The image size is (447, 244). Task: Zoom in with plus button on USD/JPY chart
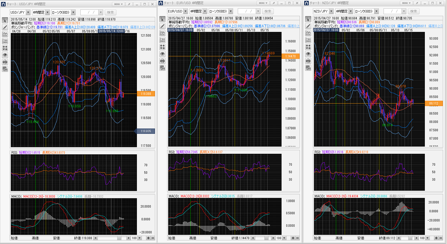point(148,238)
